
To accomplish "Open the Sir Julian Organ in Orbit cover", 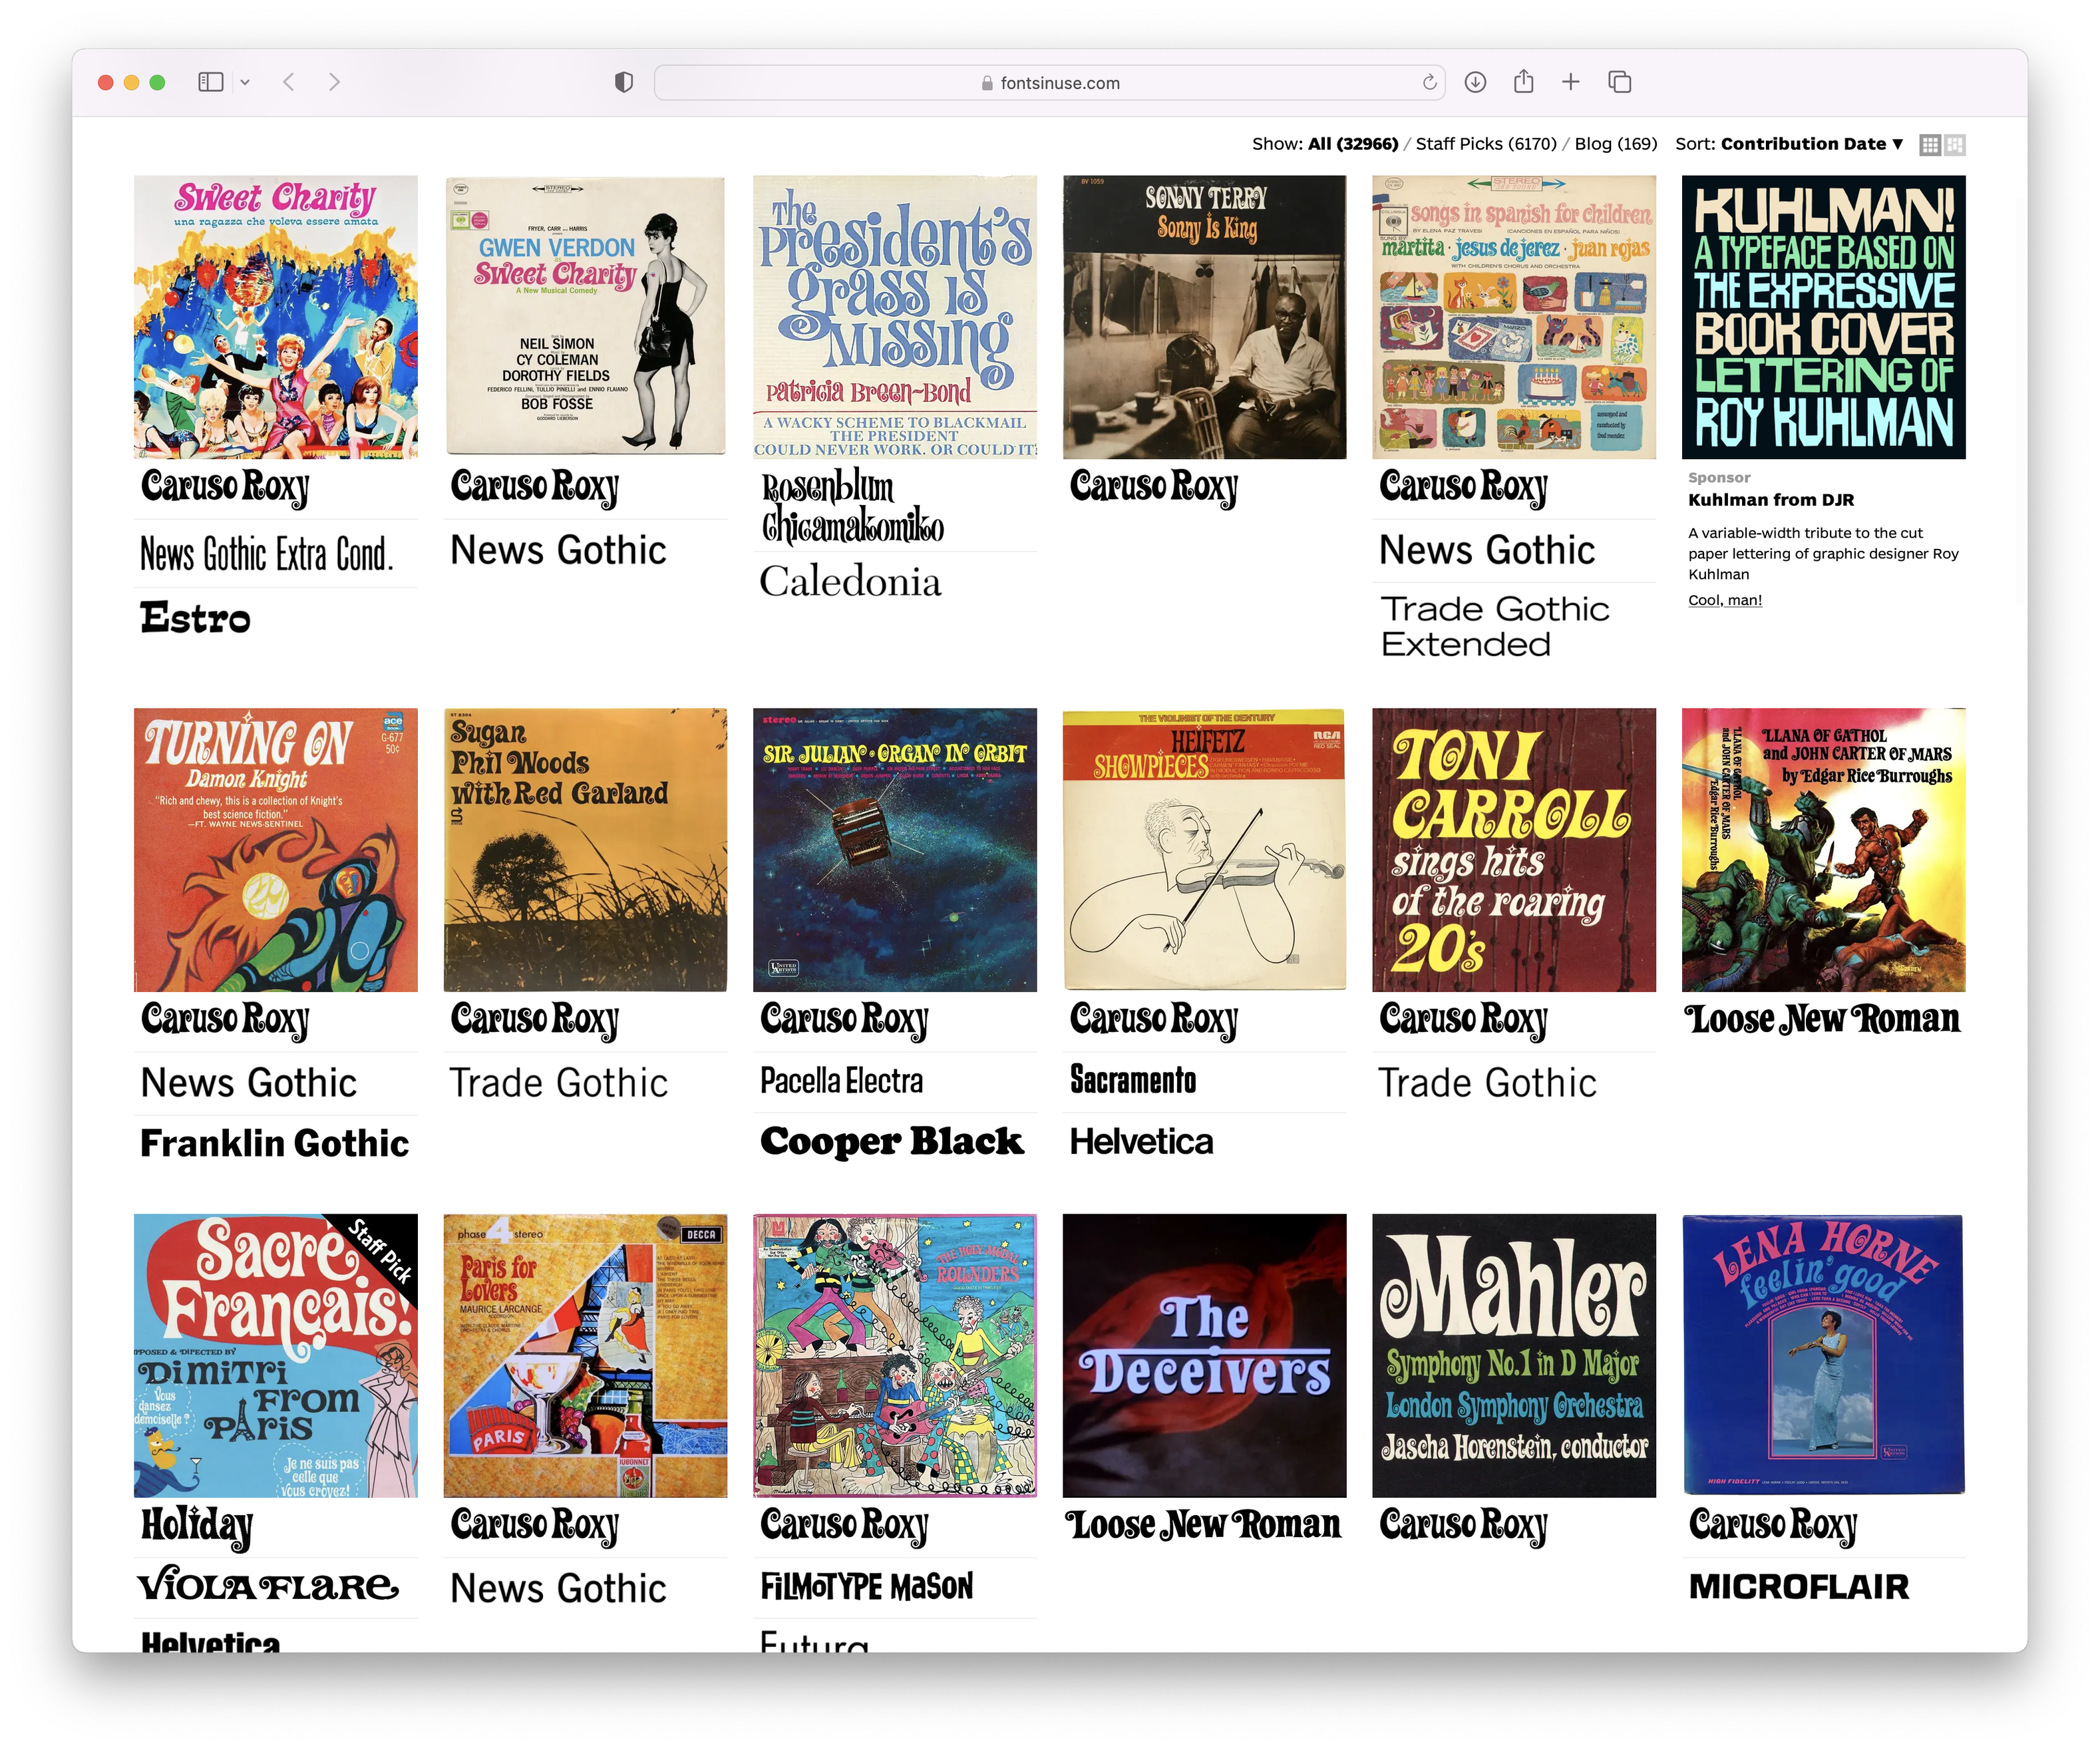I will pyautogui.click(x=895, y=850).
